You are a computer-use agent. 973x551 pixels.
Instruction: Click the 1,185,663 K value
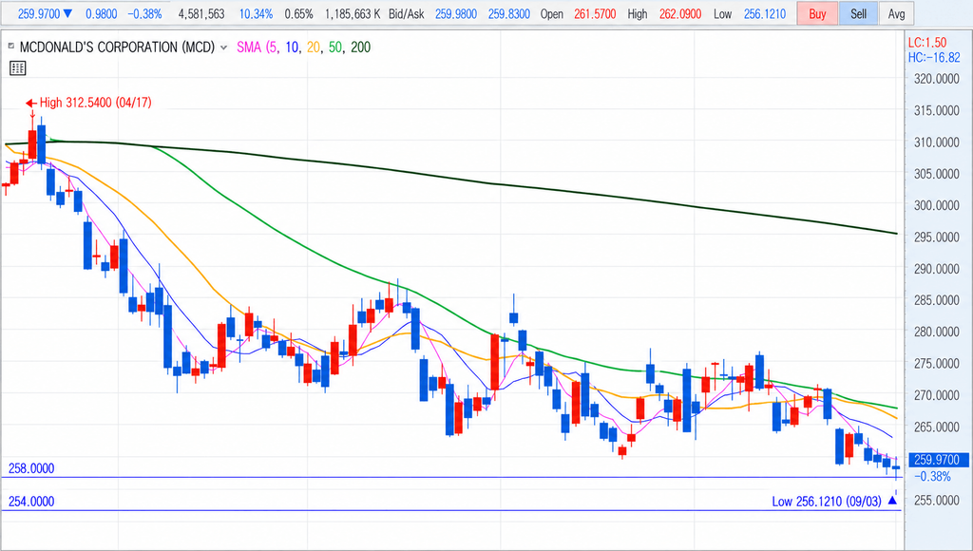(353, 13)
